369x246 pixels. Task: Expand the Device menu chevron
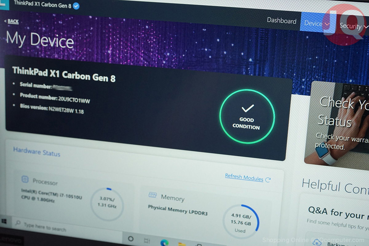pyautogui.click(x=327, y=24)
